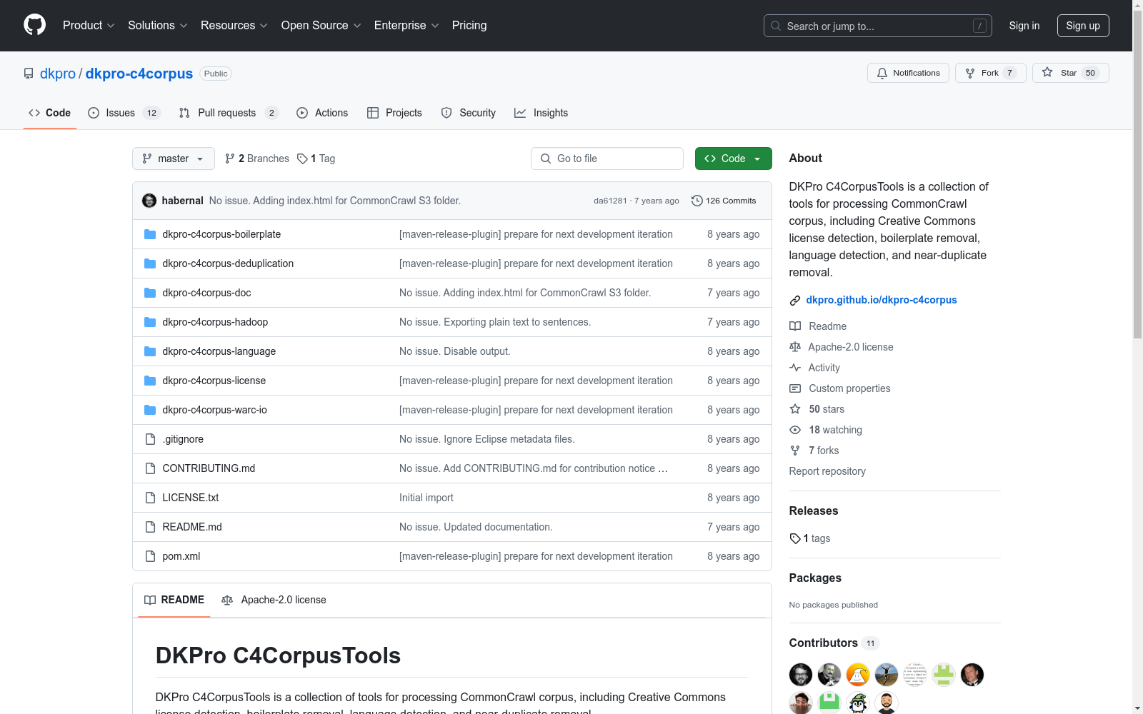Click the magnifier icon in the search bar
This screenshot has height=714, width=1143.
point(776,26)
